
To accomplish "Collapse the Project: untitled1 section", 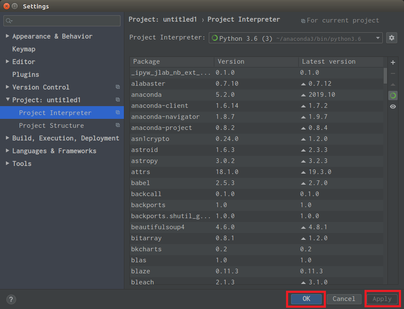I will (x=8, y=99).
